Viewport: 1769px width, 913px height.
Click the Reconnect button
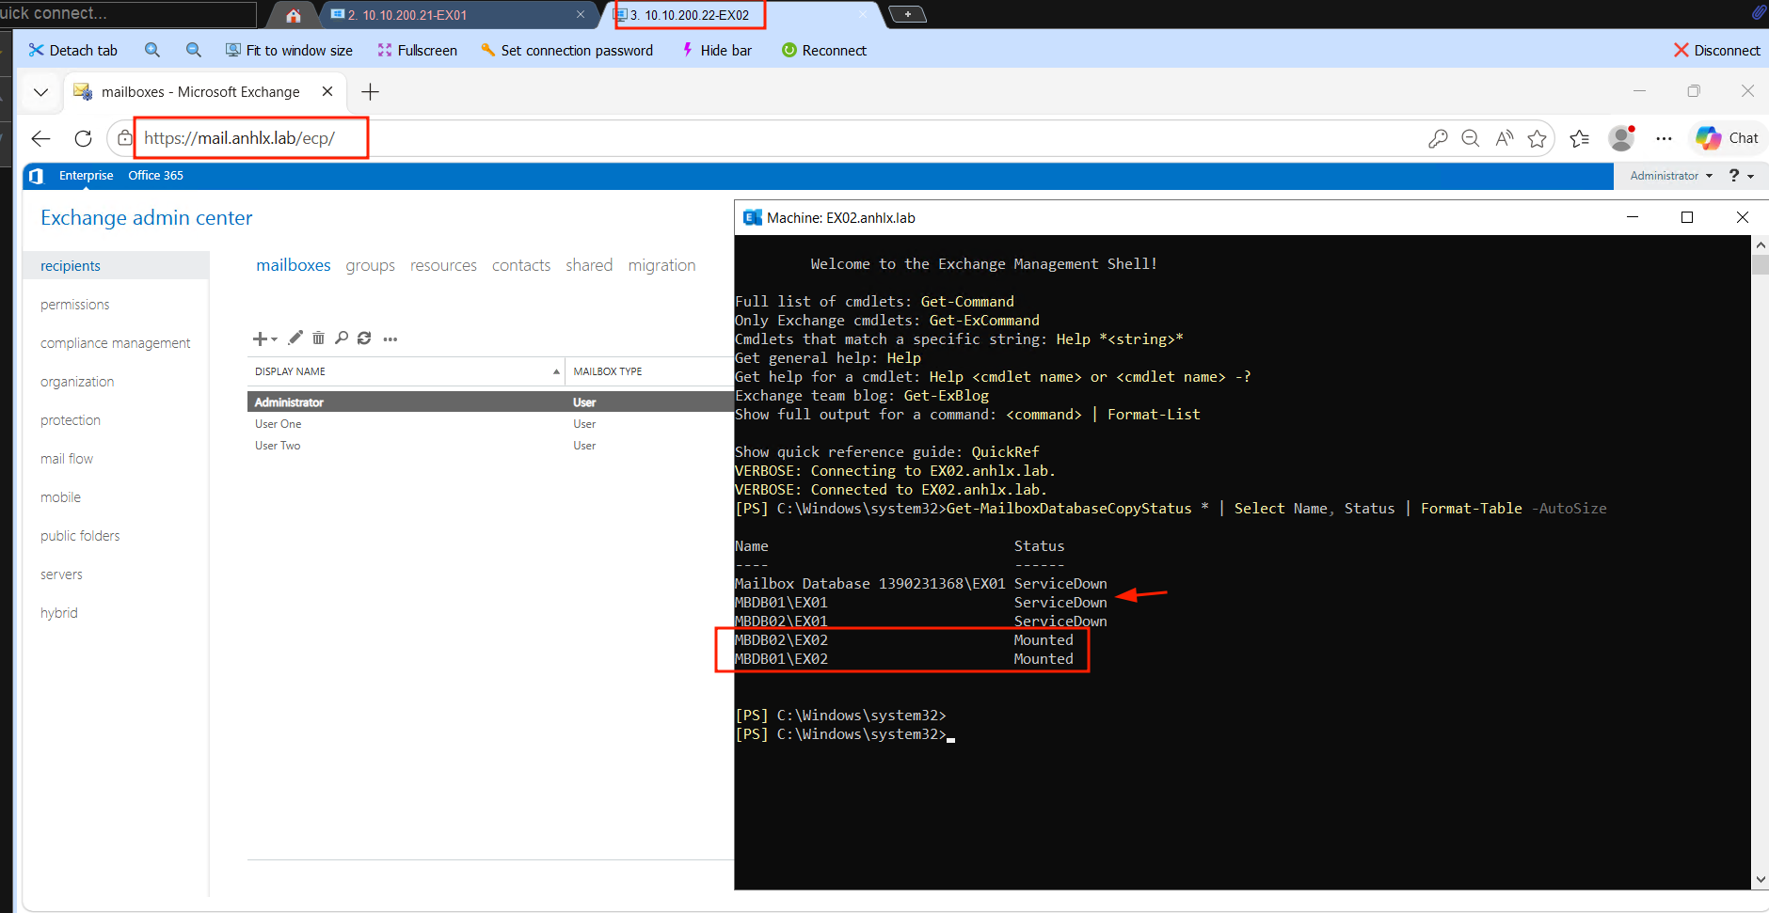[x=824, y=51]
